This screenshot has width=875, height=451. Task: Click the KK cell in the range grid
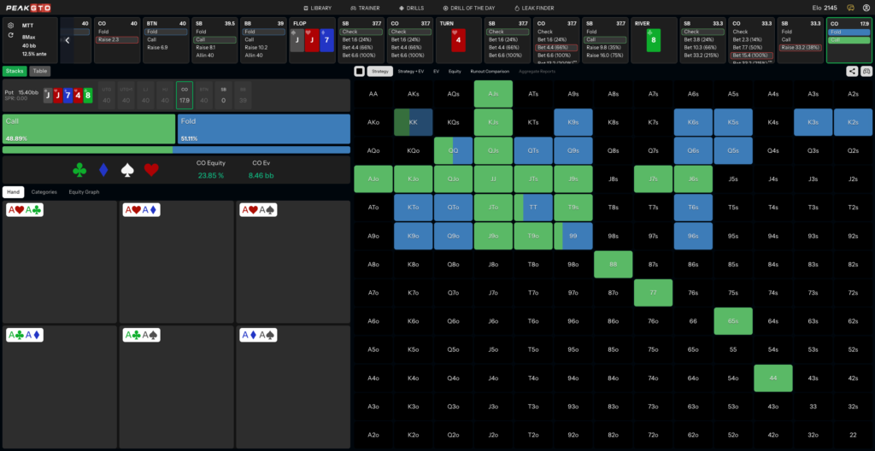point(413,122)
